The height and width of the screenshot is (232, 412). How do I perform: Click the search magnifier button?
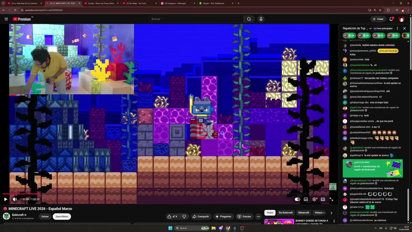coord(249,19)
